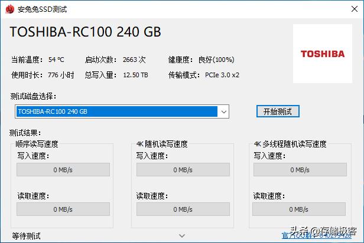Viewport: 364px width, 243px height.
Task: Click the TOSHIBA-RC100 240 GB heading
Action: coord(85,32)
